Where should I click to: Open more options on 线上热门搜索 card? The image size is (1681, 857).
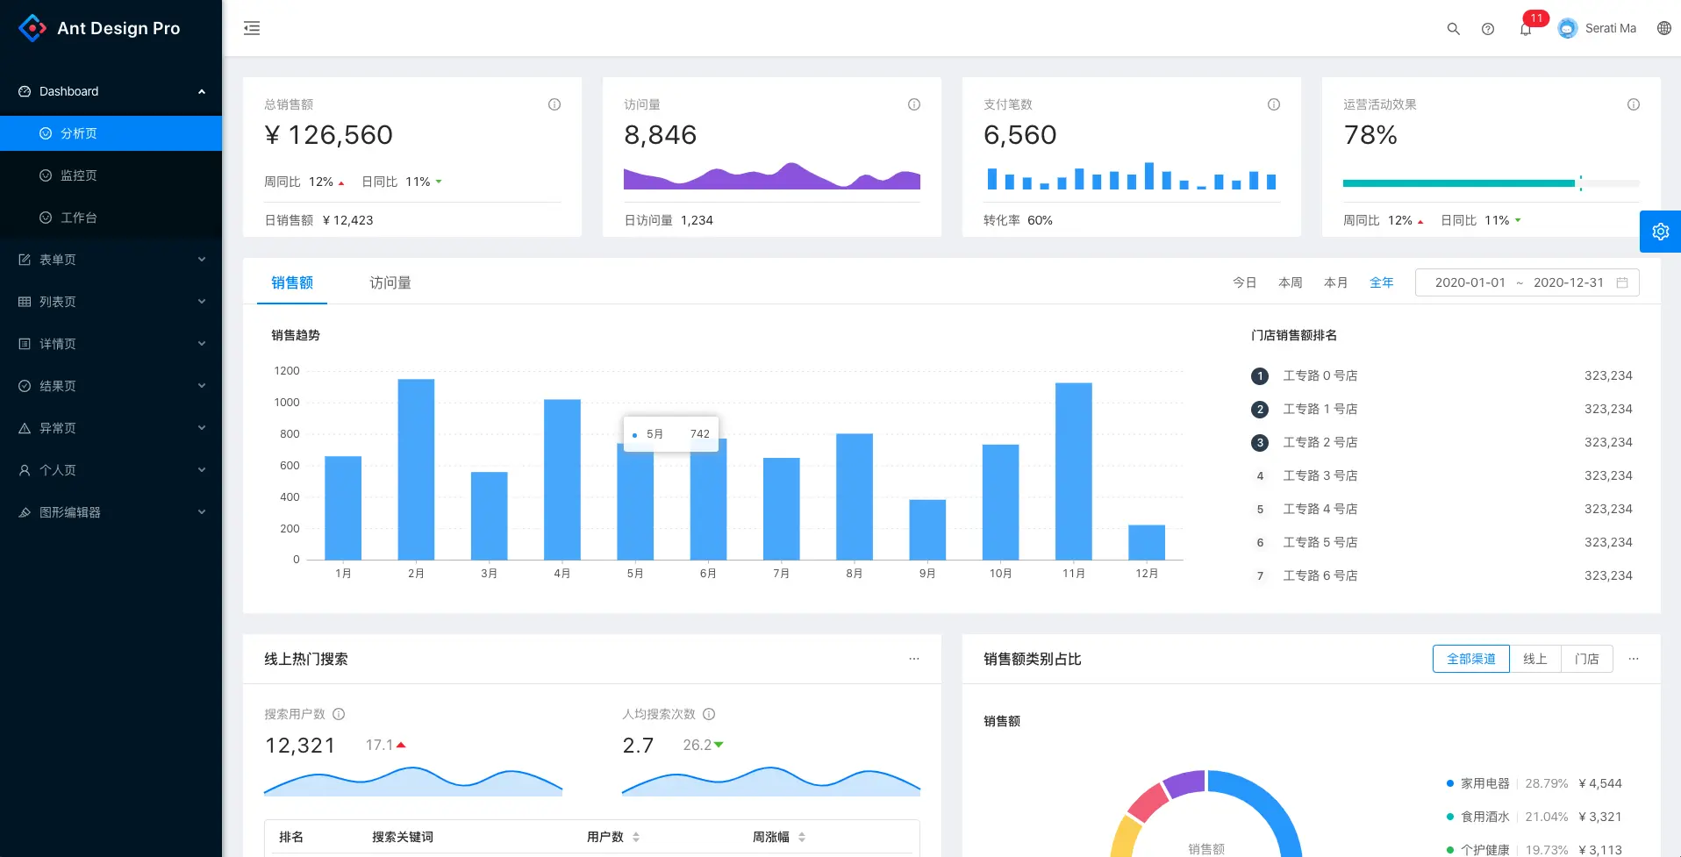click(x=914, y=659)
